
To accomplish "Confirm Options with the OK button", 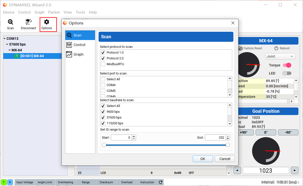I will (203, 159).
